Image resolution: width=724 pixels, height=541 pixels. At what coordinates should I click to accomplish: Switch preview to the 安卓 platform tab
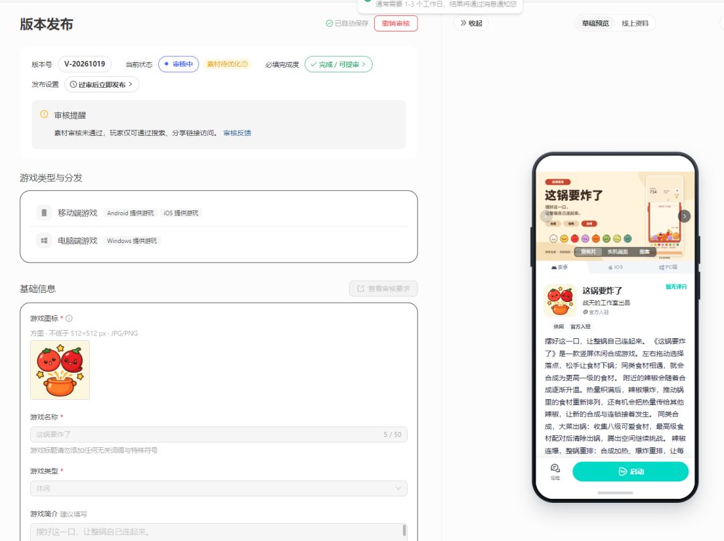[x=560, y=267]
